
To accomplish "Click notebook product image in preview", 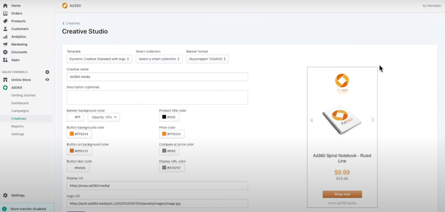I will click(342, 119).
